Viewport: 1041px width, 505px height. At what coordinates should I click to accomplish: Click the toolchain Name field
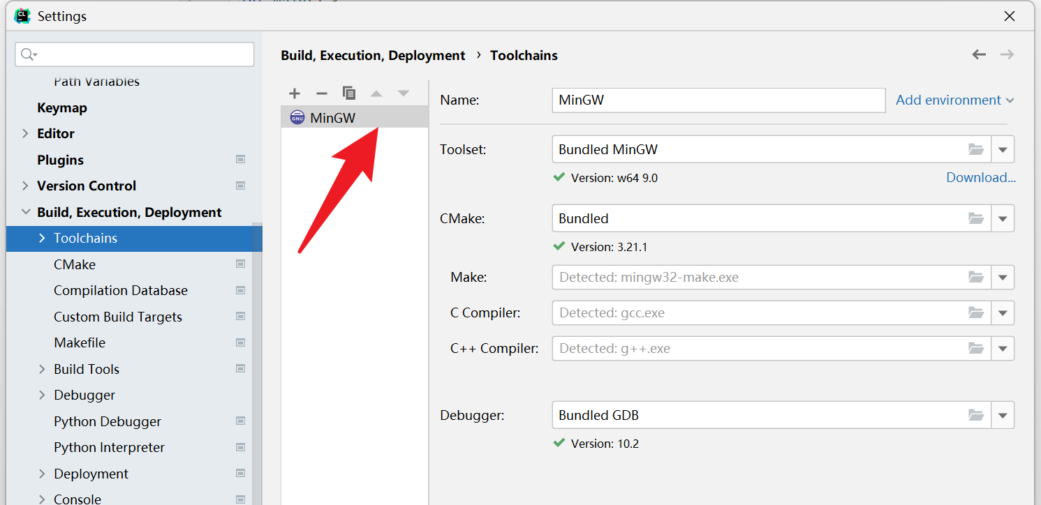point(718,100)
